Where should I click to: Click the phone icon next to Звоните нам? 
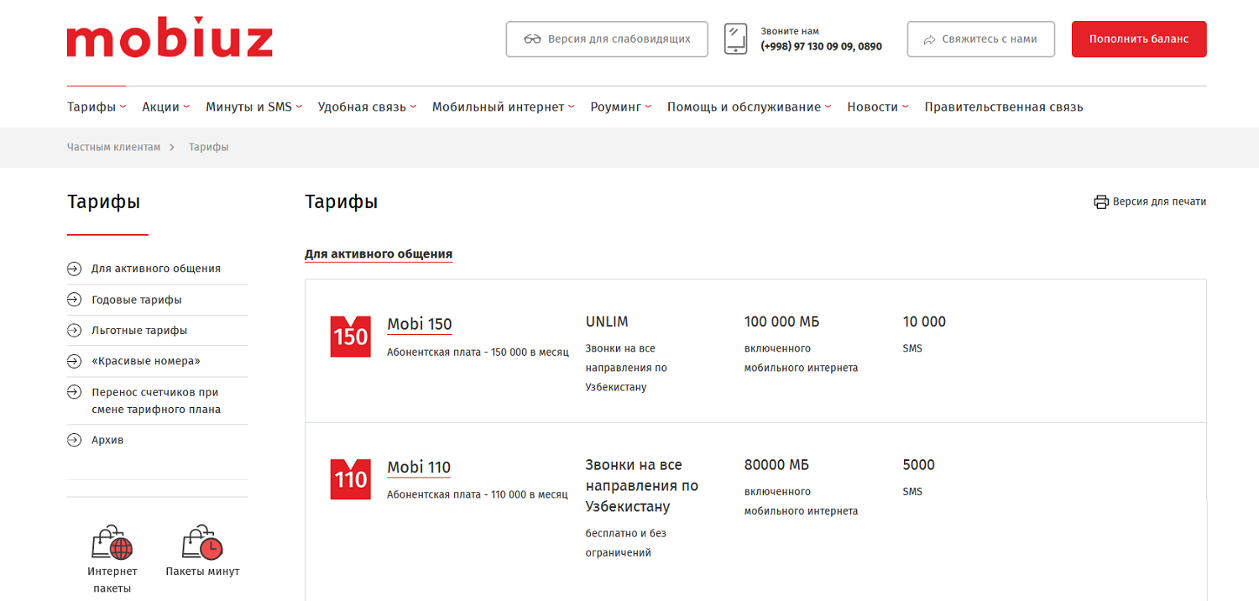pyautogui.click(x=735, y=39)
